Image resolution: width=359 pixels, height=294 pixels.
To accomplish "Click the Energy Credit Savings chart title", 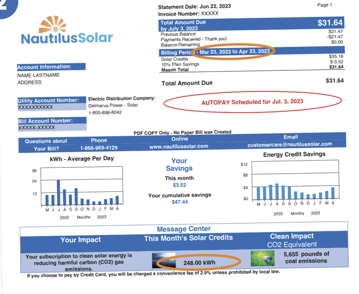I will click(x=294, y=154).
